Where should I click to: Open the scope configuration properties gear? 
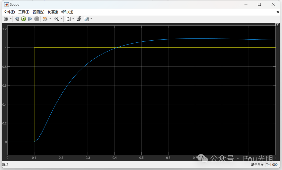[6, 19]
